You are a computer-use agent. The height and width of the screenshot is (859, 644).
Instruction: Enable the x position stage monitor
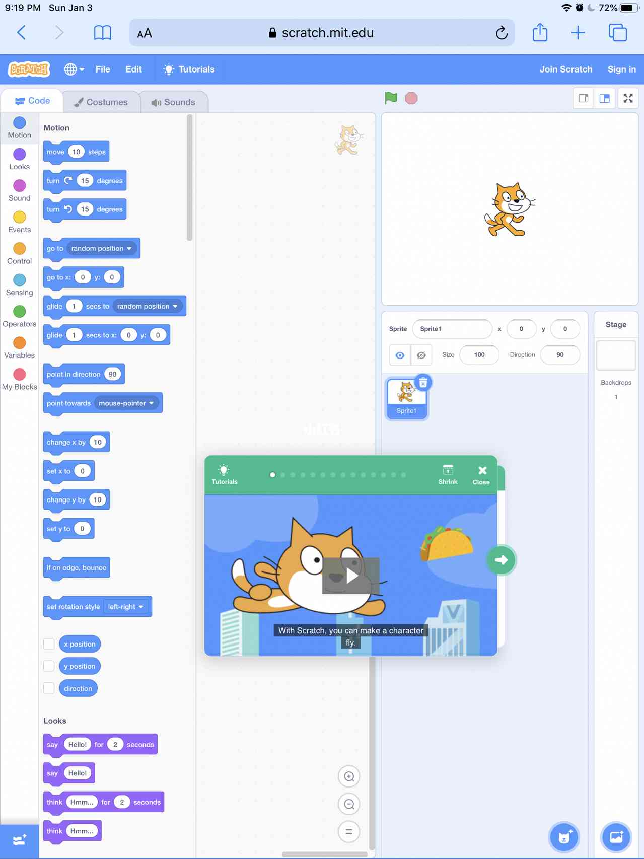click(49, 644)
